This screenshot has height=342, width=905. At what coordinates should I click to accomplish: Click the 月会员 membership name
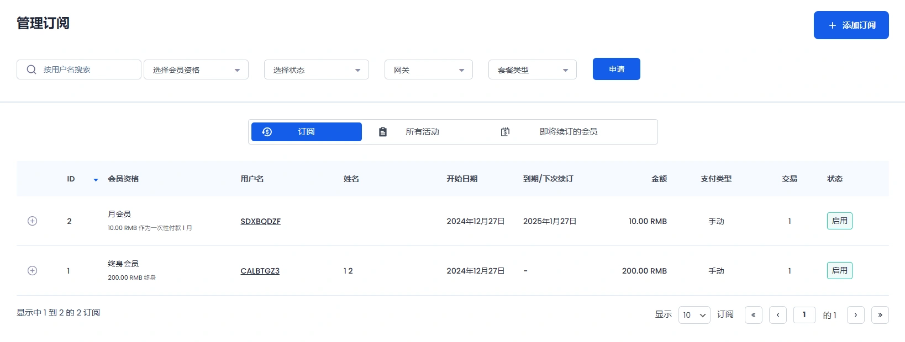coord(119,214)
